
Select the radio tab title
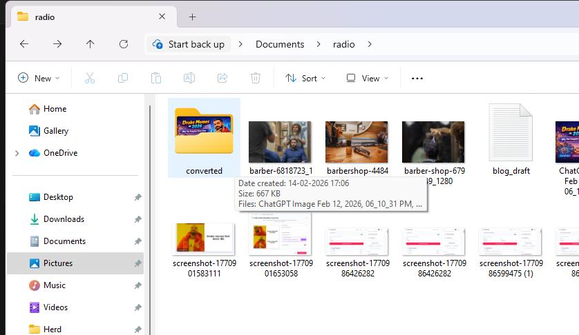tap(45, 17)
